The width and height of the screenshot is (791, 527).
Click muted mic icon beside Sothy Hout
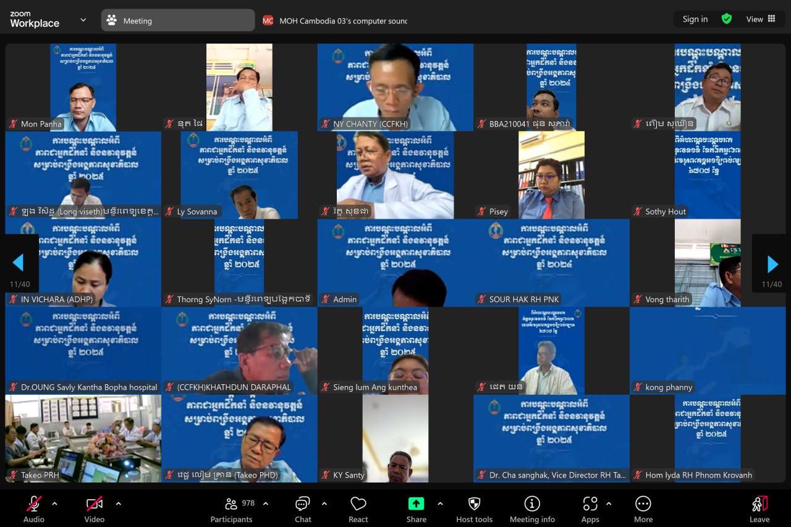point(637,211)
